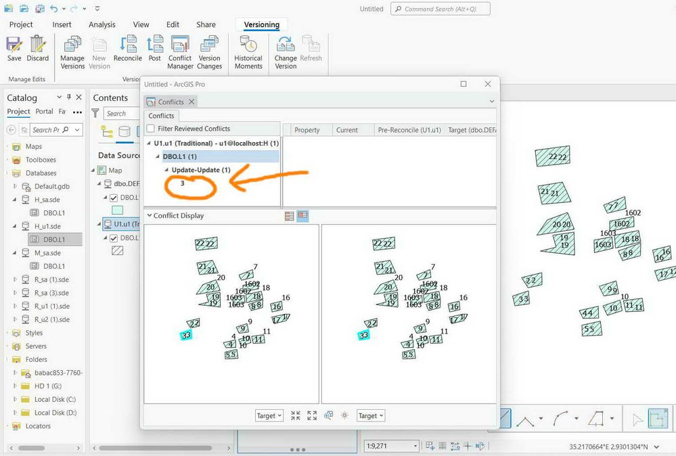Switch to the Portal tab in Catalog
Viewport: 676px width, 456px height.
[45, 111]
